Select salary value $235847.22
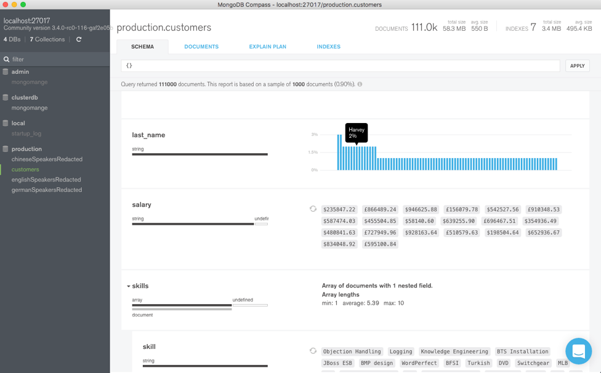The image size is (601, 373). 339,209
